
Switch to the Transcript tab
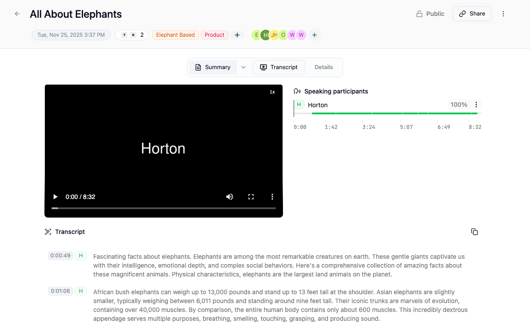[x=279, y=67]
